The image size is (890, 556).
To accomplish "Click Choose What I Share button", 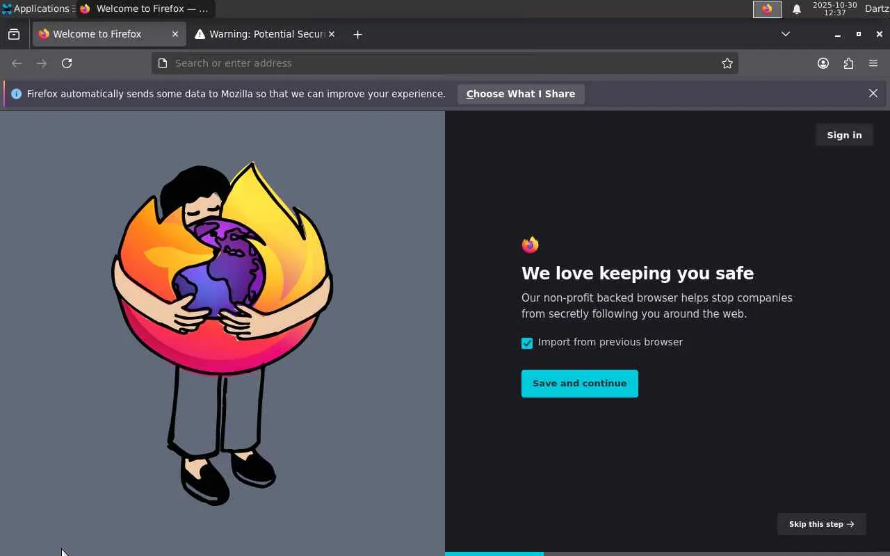I will tap(521, 94).
